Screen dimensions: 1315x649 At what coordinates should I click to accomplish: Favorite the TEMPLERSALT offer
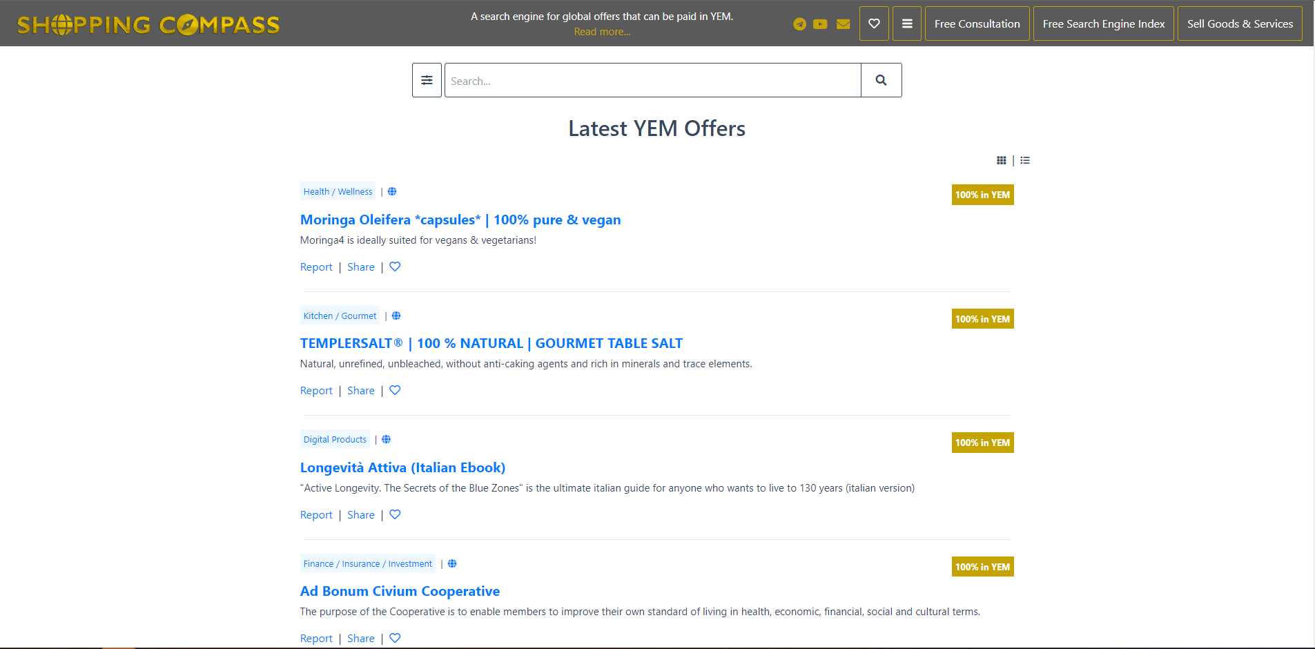tap(395, 390)
